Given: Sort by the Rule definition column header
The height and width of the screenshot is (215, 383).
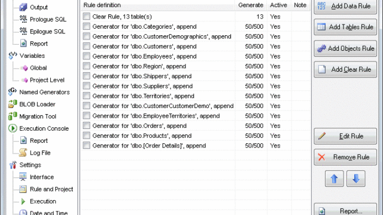Looking at the screenshot, I should pyautogui.click(x=158, y=5).
